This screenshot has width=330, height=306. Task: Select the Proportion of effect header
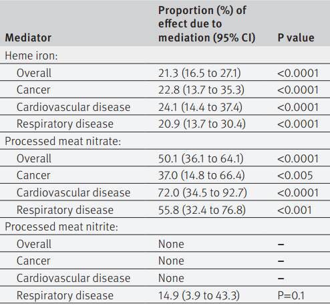pos(206,24)
